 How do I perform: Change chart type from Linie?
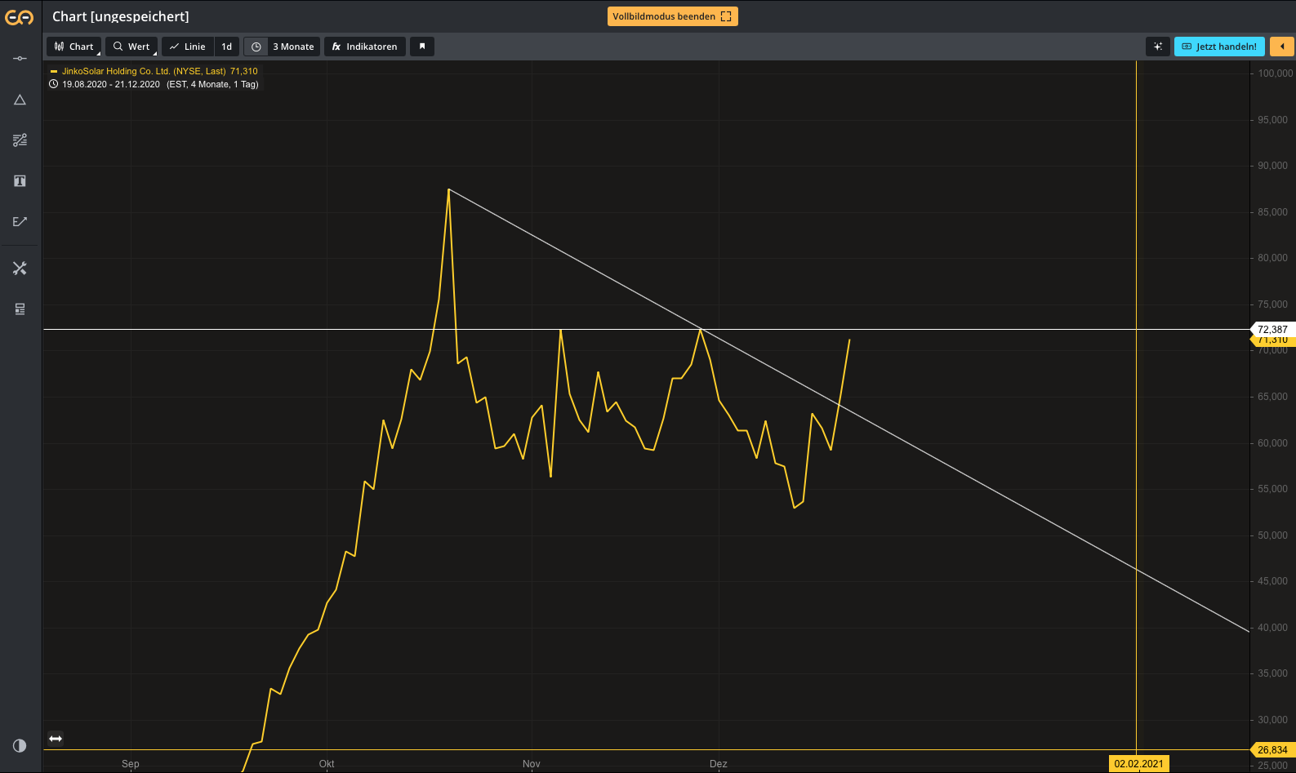(188, 47)
